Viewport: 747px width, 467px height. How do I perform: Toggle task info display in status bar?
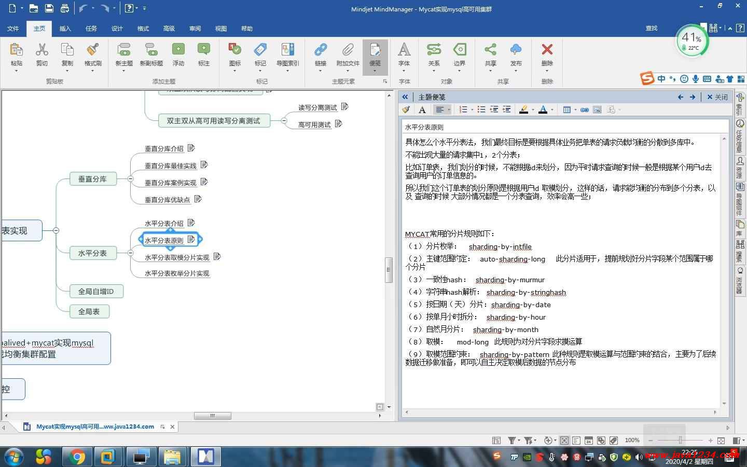[589, 440]
